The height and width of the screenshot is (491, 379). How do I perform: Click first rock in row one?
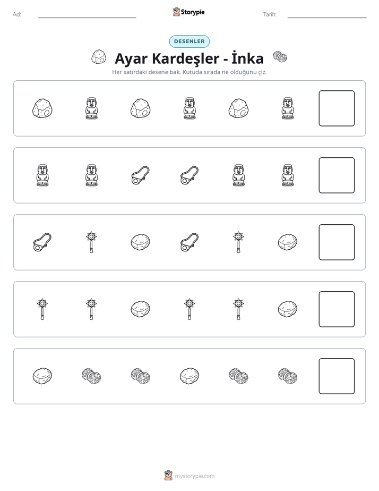pos(42,108)
